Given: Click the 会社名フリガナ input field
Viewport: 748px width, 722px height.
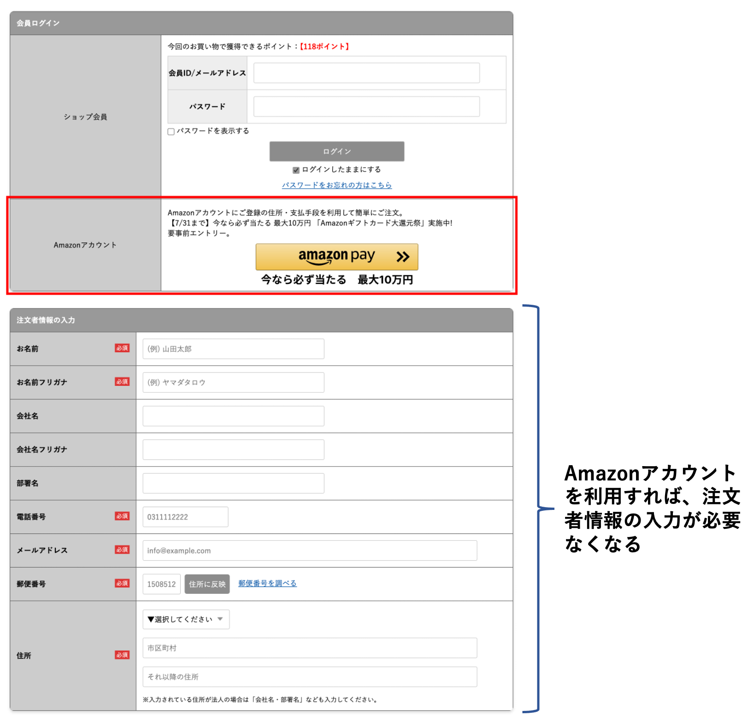Looking at the screenshot, I should [x=233, y=450].
